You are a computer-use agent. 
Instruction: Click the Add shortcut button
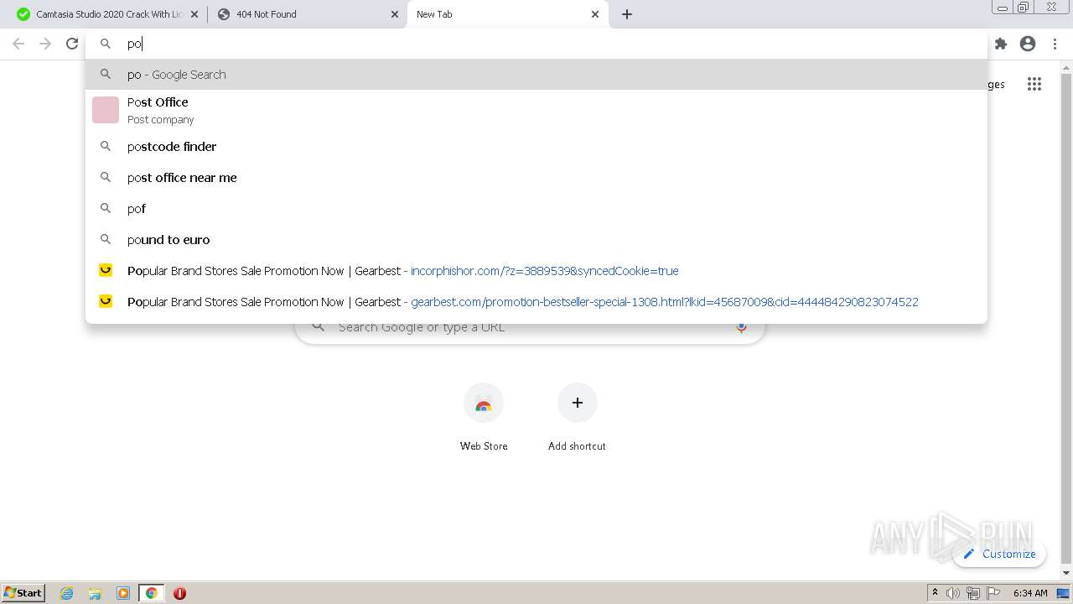point(577,418)
